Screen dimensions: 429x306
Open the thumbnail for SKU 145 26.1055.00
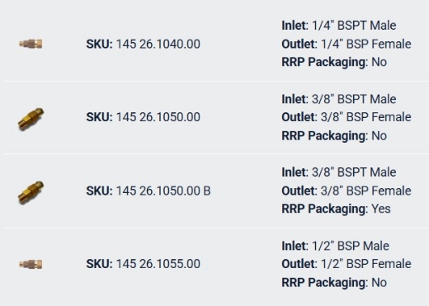[31, 264]
